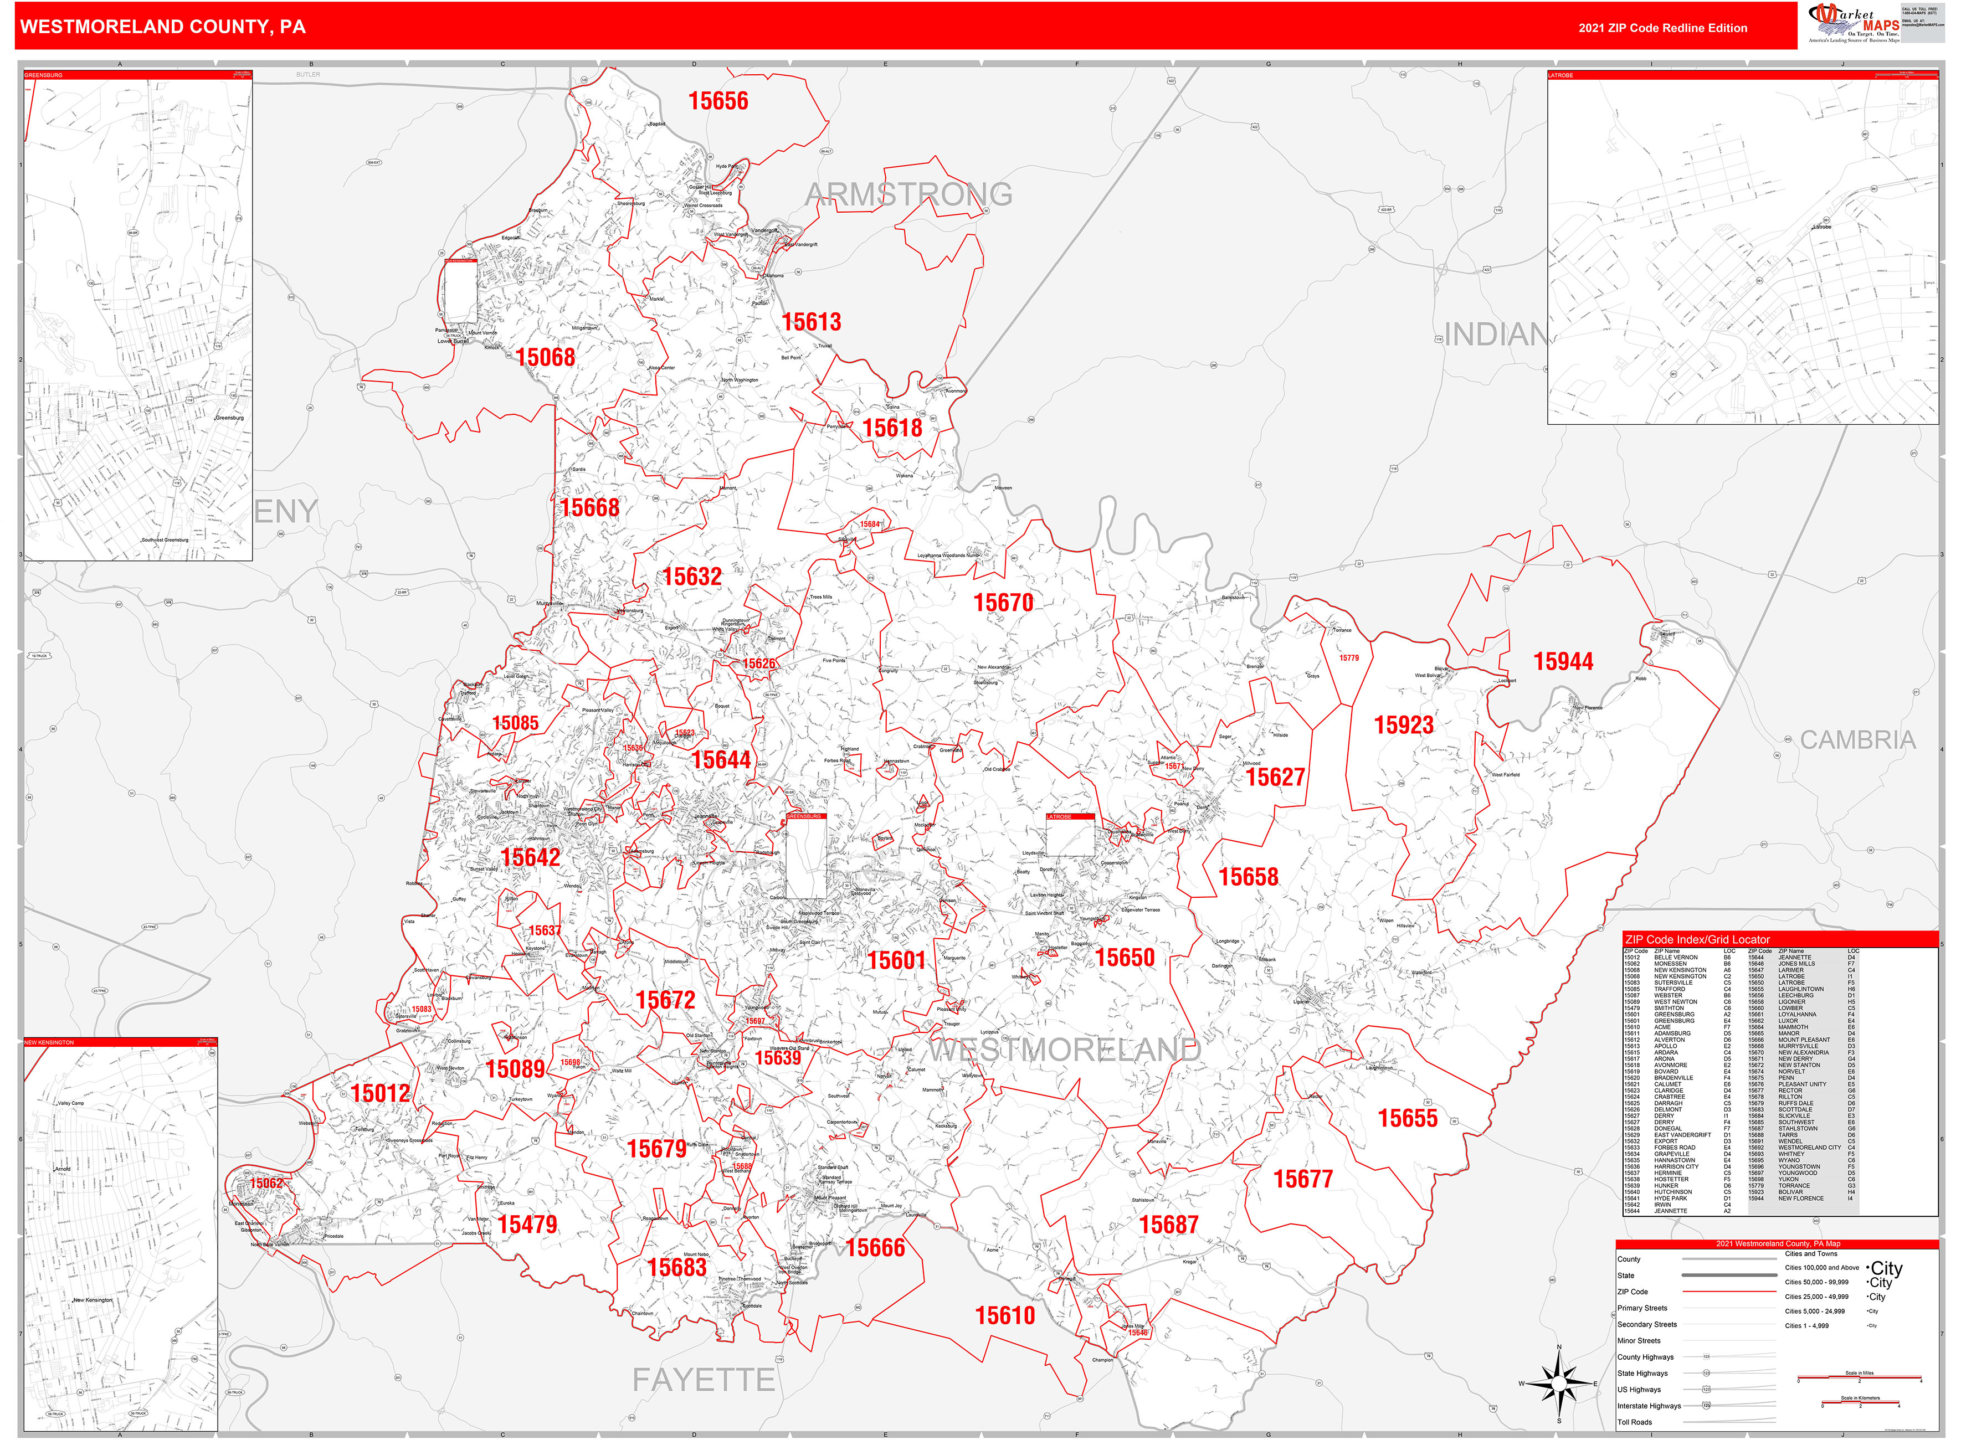This screenshot has width=1961, height=1440.
Task: Select the large City dot for Cities 100,000 and Above
Action: coord(1867,1268)
